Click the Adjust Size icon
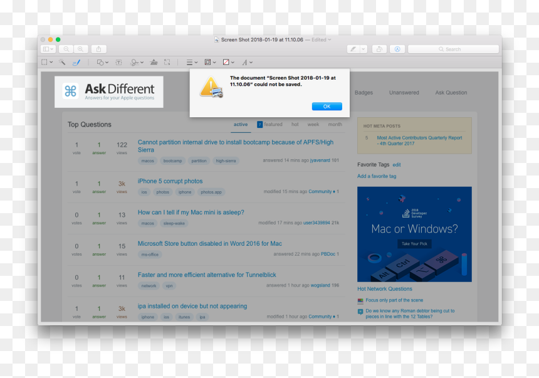The width and height of the screenshot is (539, 378). point(167,62)
